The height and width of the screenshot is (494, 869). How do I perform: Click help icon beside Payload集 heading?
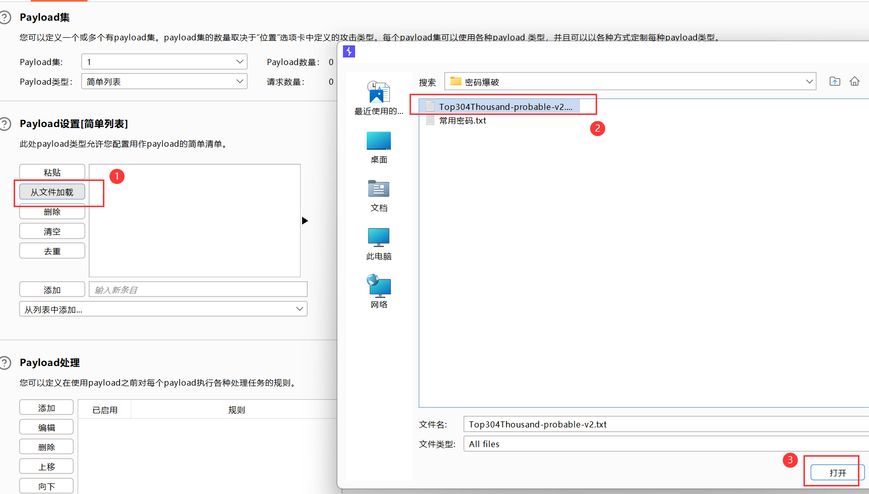[5, 18]
